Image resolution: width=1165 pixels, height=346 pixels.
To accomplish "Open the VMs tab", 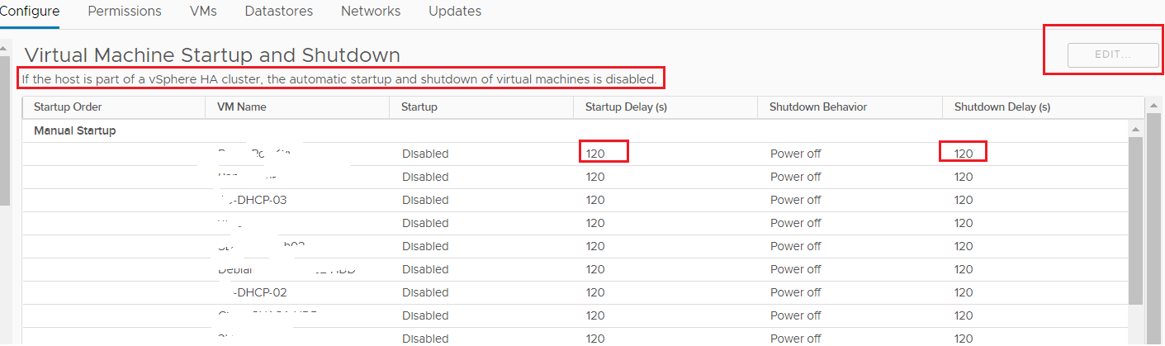I will 203,12.
